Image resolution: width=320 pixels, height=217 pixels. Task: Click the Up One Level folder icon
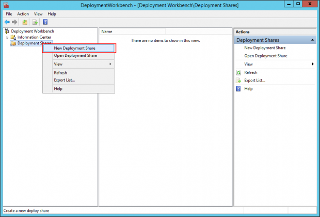pos(25,22)
